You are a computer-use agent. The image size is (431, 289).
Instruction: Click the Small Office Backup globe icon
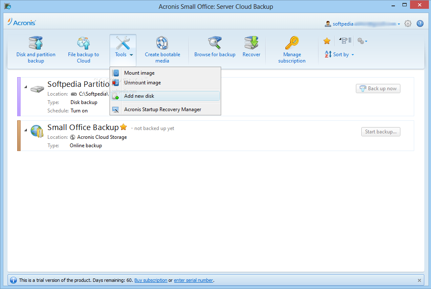[x=37, y=131]
